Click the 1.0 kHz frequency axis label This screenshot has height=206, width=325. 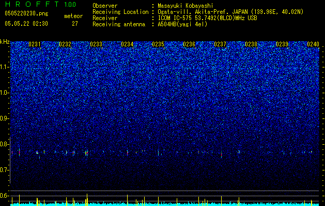[4, 93]
